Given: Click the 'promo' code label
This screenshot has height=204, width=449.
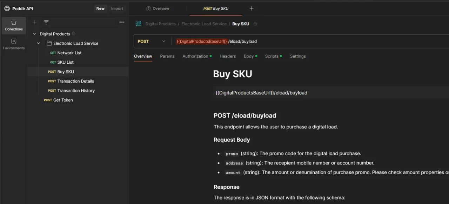Looking at the screenshot, I should coord(232,154).
